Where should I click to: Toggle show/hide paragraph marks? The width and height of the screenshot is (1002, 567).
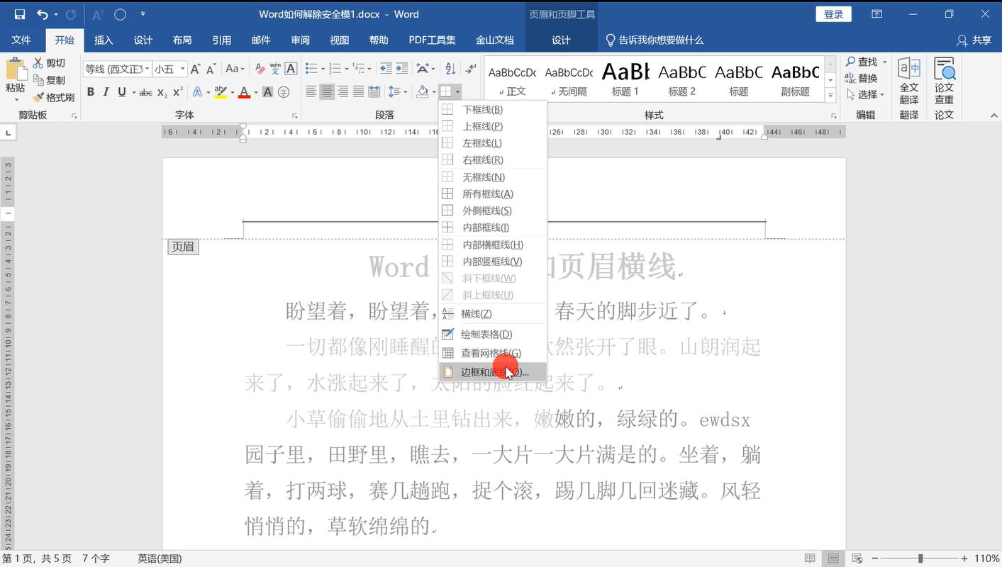click(470, 69)
